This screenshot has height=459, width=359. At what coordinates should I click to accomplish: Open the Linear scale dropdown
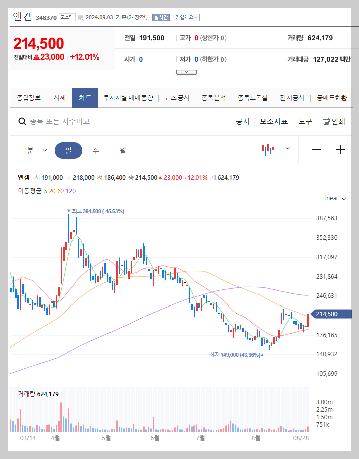333,198
